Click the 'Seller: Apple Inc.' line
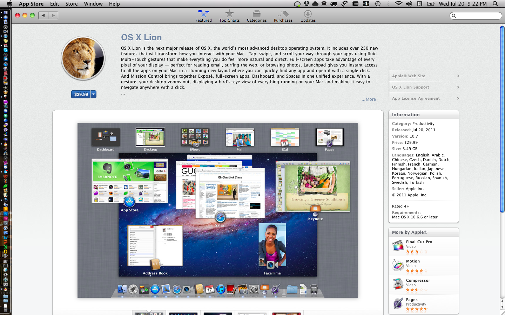This screenshot has height=315, width=505. pyautogui.click(x=408, y=189)
